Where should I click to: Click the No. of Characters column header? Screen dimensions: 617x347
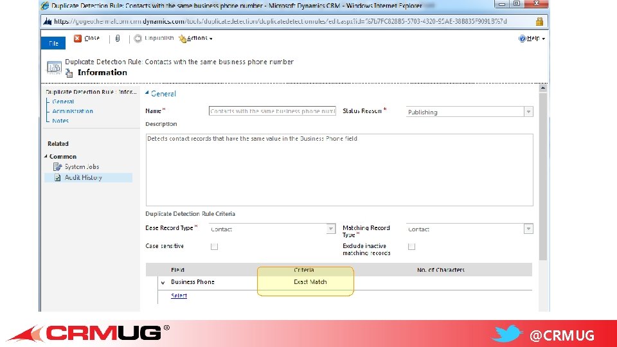coord(441,270)
